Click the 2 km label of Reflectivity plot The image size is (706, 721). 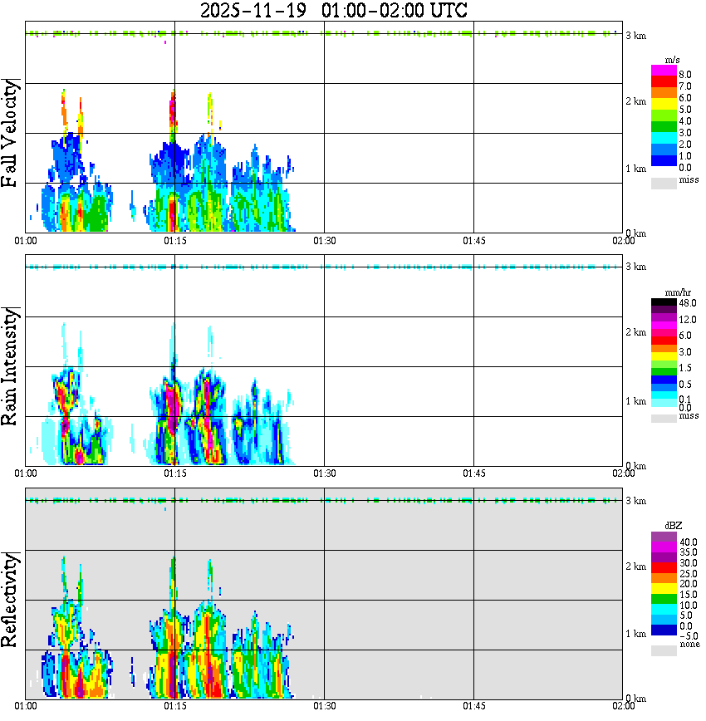pyautogui.click(x=635, y=567)
